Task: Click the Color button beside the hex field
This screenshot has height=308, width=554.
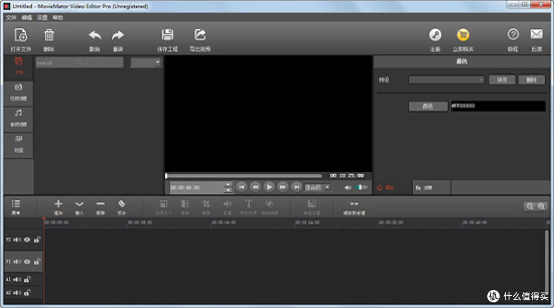Action: 428,106
